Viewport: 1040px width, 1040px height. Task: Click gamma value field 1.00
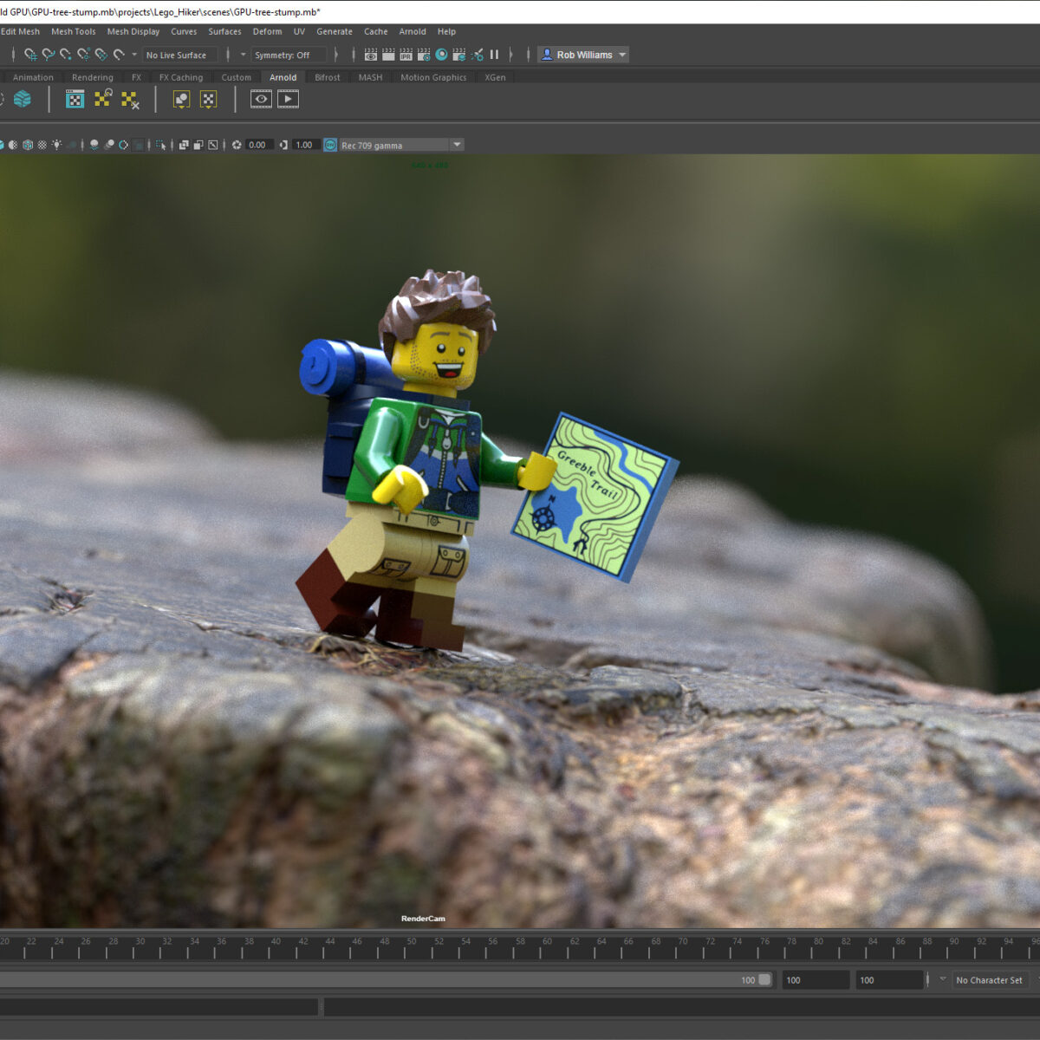pos(305,145)
